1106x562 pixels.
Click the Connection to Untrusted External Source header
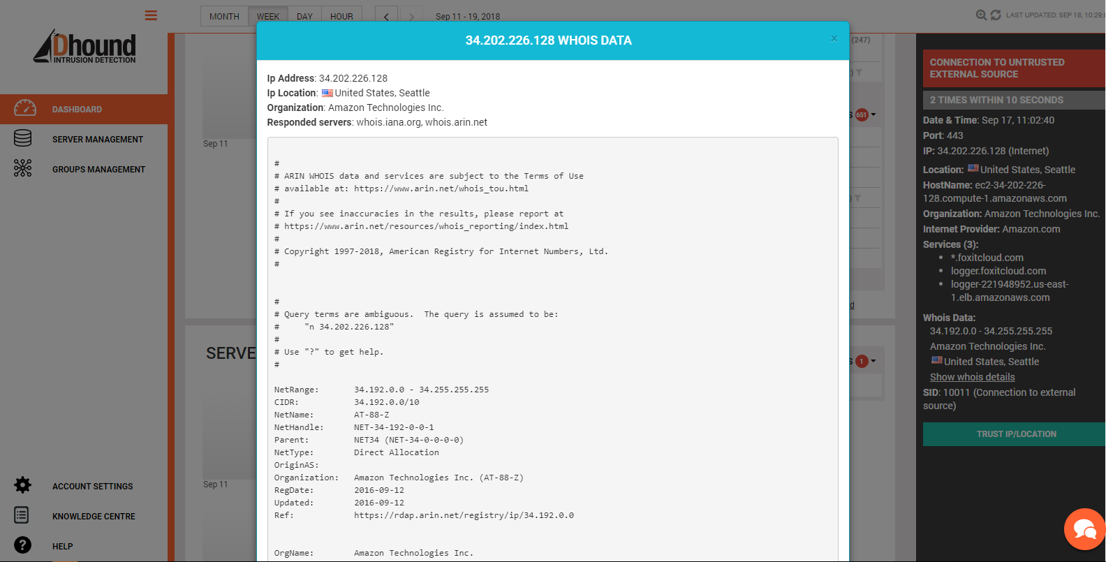[1014, 68]
